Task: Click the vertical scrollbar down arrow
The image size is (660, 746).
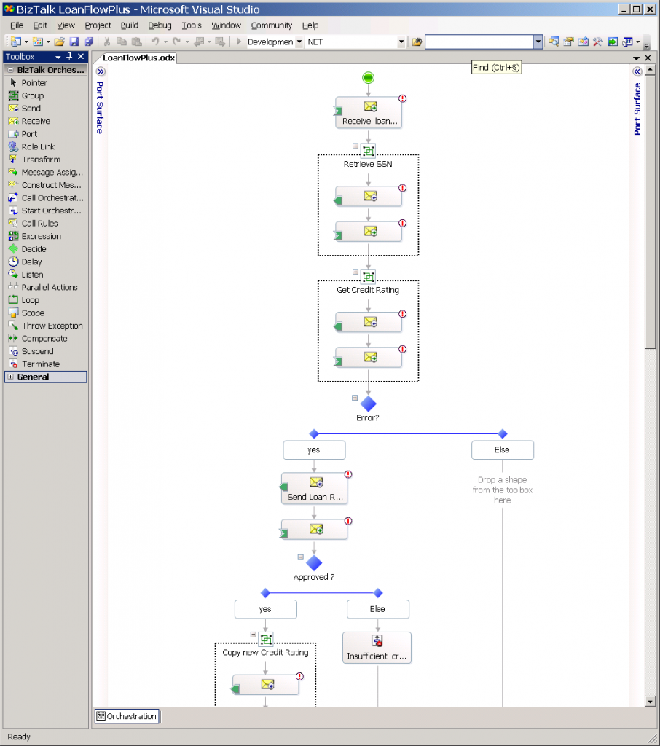Action: tap(650, 702)
